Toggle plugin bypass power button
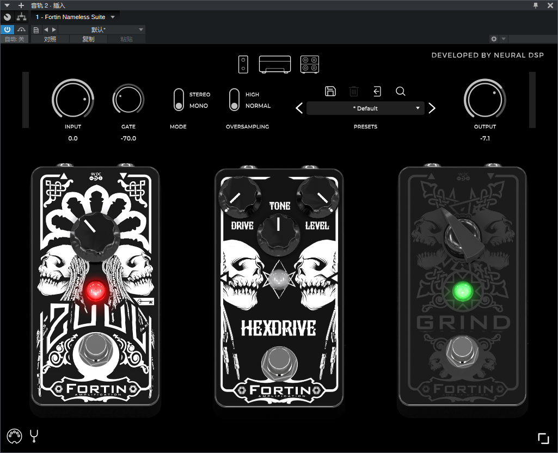 coord(7,29)
